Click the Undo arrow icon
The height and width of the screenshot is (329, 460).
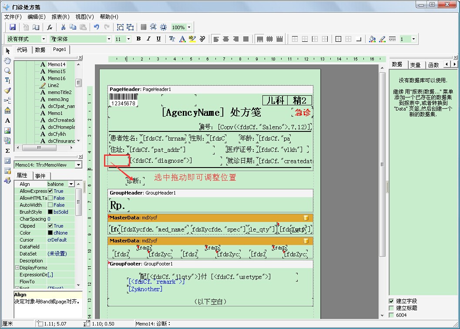pos(97,27)
